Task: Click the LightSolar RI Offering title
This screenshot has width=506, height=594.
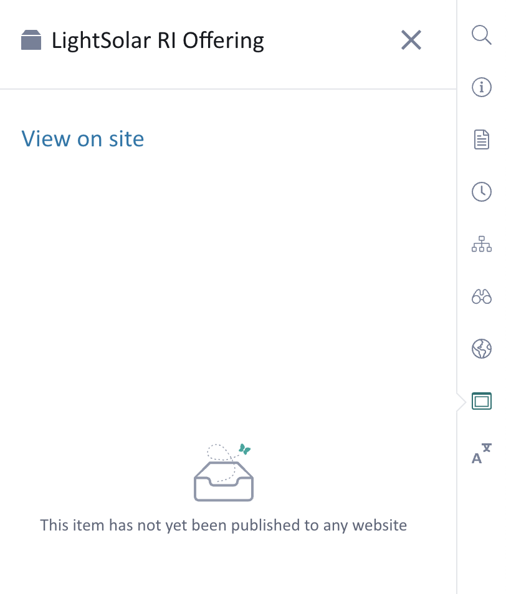Action: pyautogui.click(x=158, y=40)
